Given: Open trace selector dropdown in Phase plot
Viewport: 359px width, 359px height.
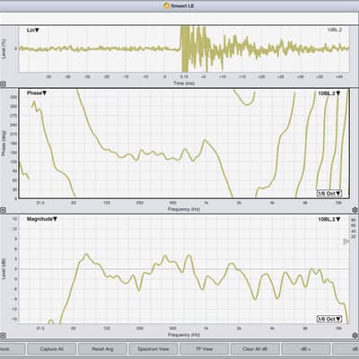Looking at the screenshot, I should click(329, 93).
